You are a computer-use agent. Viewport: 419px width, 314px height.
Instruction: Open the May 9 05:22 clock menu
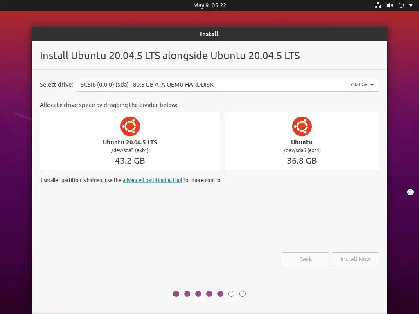pyautogui.click(x=209, y=5)
